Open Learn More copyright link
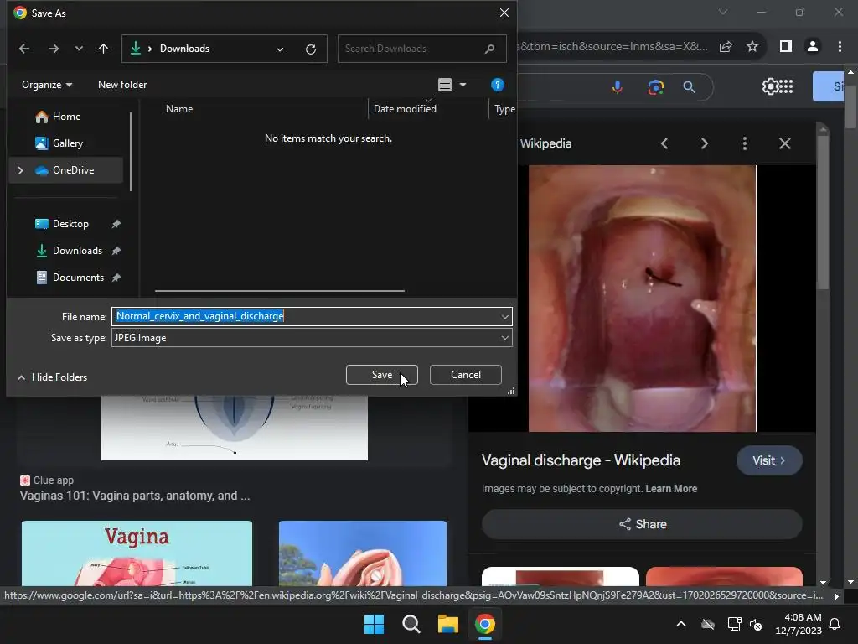Screen dimensions: 858x644 (671, 489)
